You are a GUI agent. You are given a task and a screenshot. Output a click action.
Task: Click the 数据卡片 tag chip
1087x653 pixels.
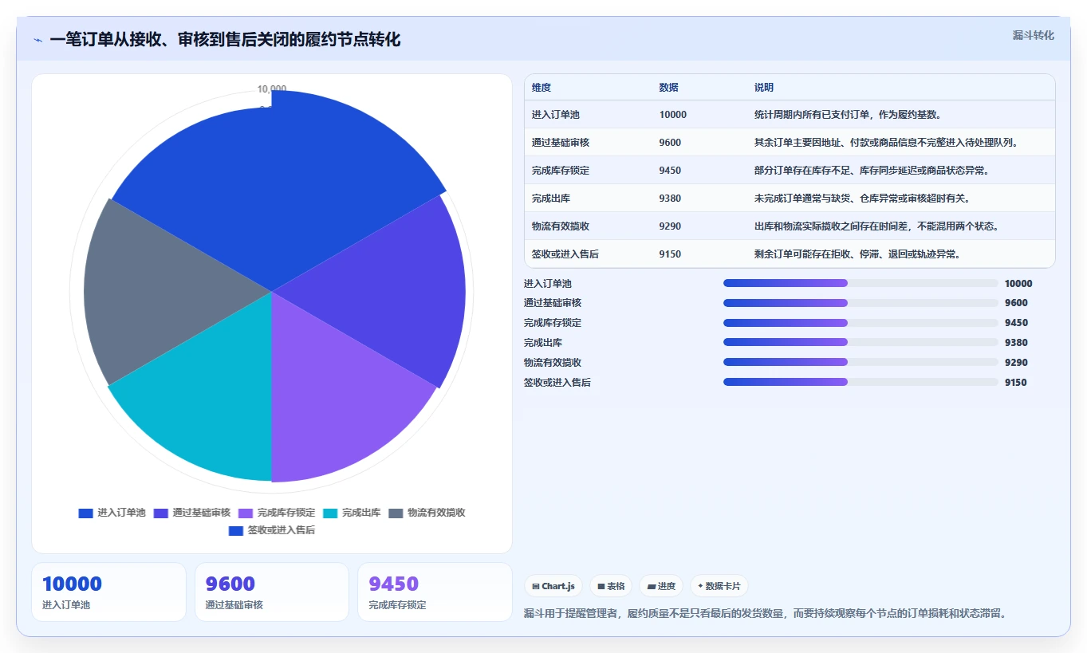[x=719, y=586]
